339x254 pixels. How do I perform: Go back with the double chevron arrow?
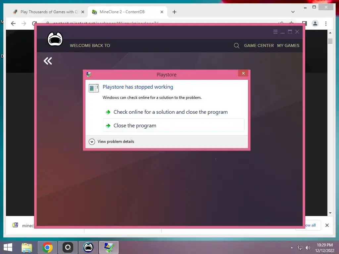[x=48, y=61]
